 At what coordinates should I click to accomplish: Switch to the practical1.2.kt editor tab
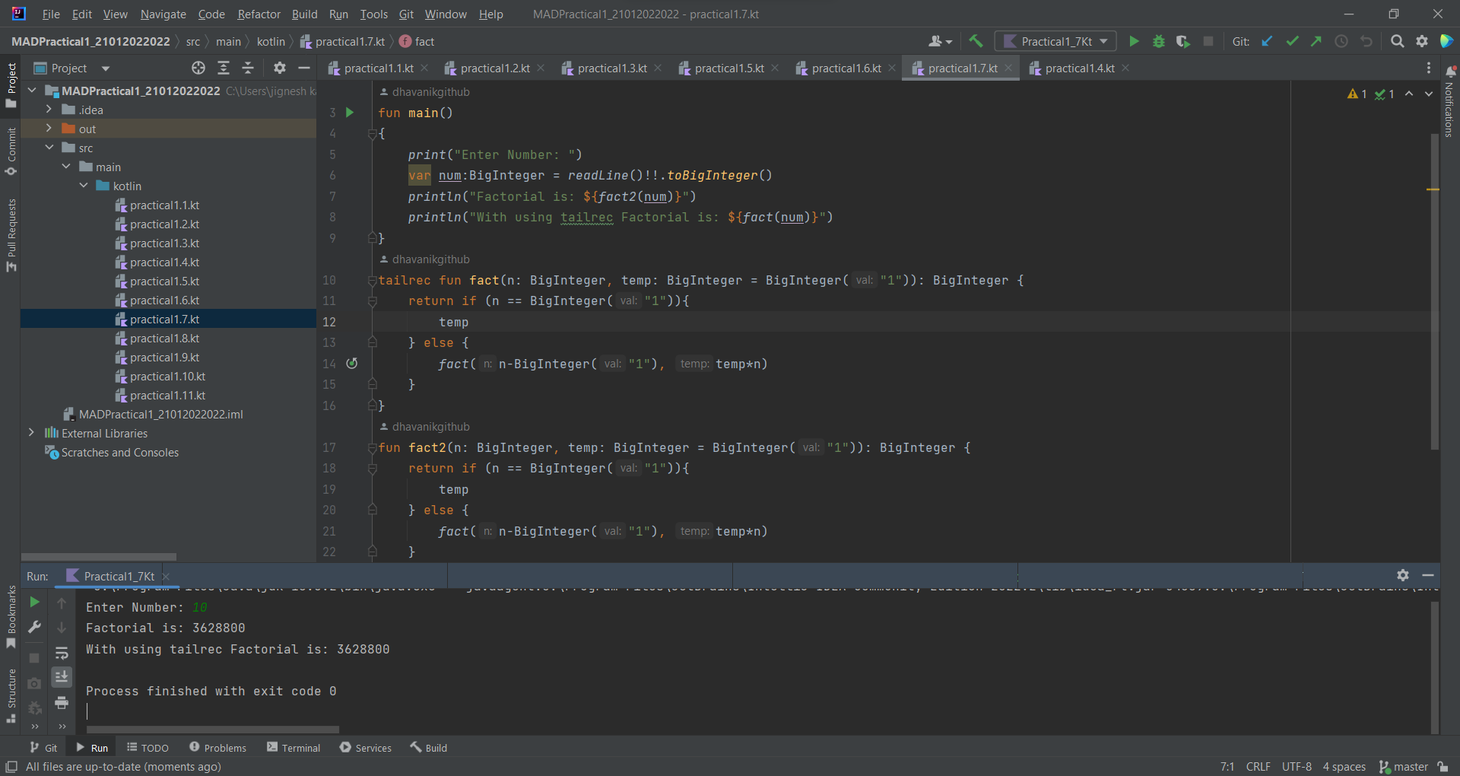tap(494, 68)
